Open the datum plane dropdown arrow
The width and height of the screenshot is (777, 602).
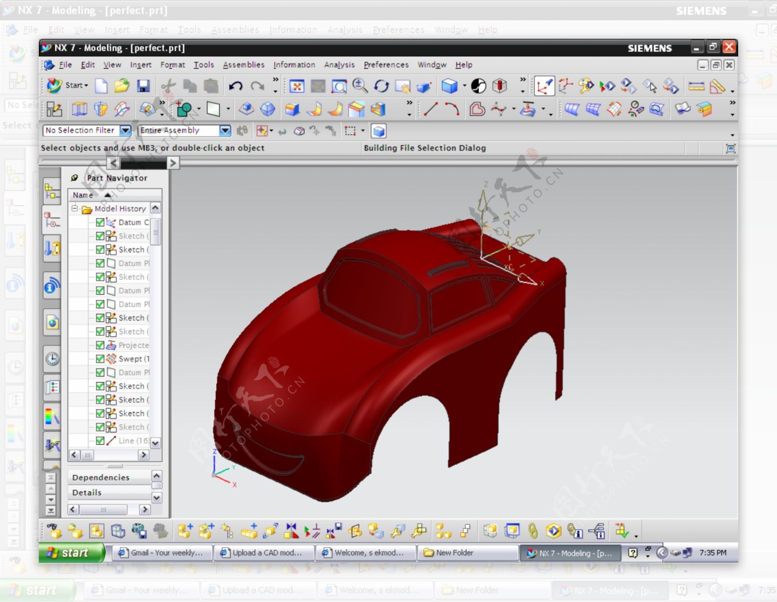coord(228,109)
